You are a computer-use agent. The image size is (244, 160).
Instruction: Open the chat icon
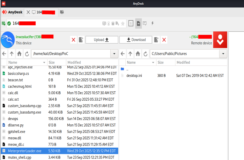pos(145,23)
